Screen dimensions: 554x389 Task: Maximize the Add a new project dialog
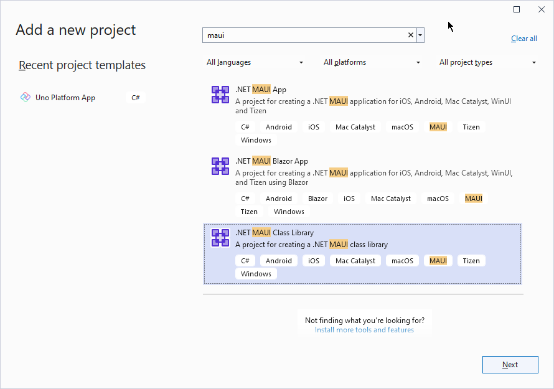click(517, 9)
